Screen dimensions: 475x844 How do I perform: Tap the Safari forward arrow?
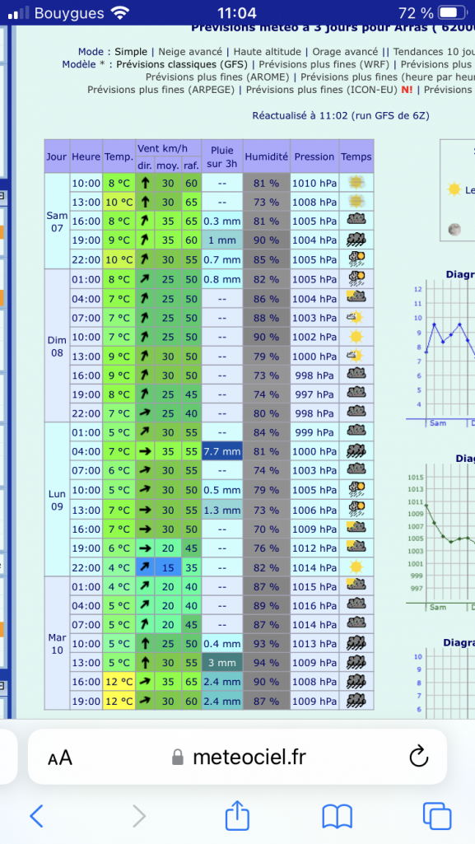(139, 817)
